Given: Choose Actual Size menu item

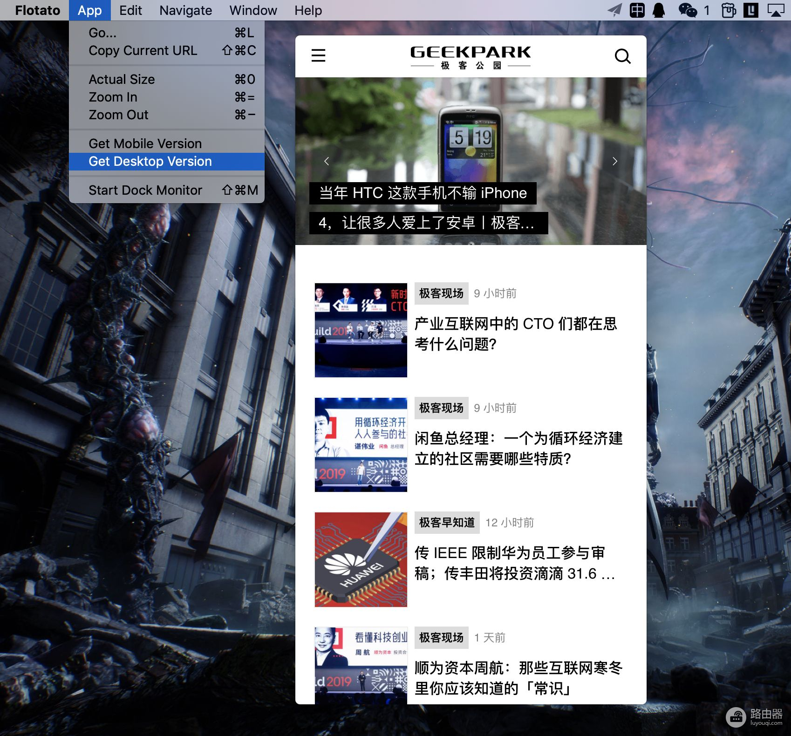Looking at the screenshot, I should pyautogui.click(x=167, y=79).
